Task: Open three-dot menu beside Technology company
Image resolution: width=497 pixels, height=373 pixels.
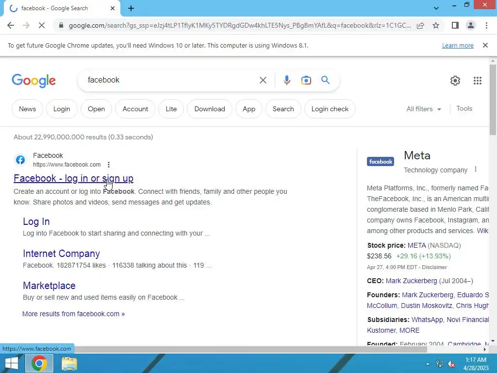Action: click(x=476, y=170)
